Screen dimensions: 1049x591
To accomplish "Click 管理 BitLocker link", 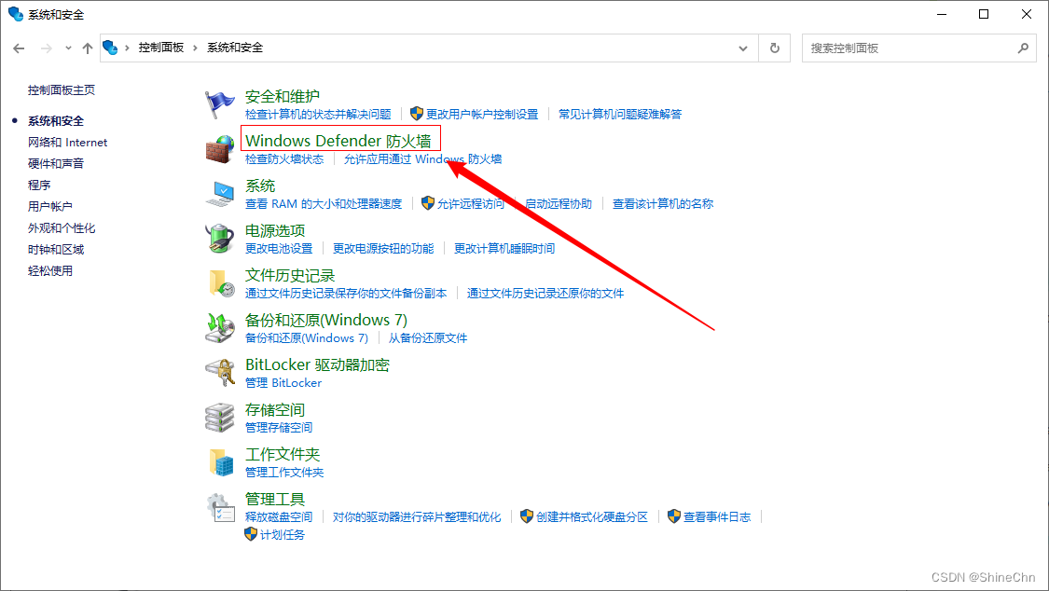I will (283, 383).
